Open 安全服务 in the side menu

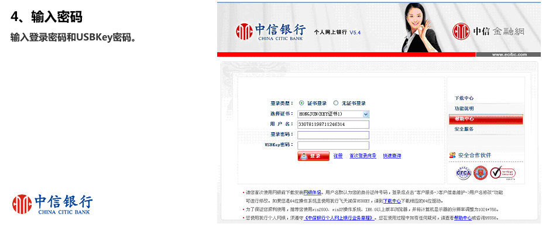point(464,129)
